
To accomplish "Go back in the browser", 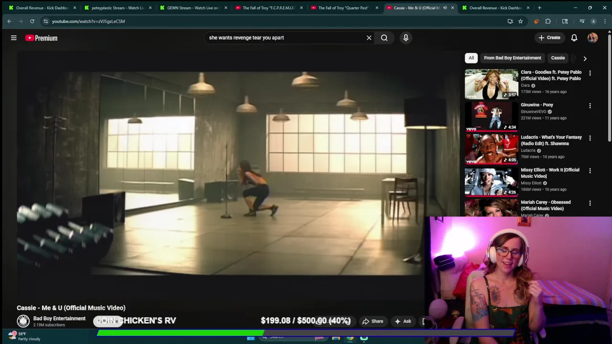I will 9,21.
